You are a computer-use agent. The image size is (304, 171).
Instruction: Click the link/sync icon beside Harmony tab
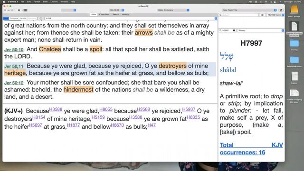[41, 18]
